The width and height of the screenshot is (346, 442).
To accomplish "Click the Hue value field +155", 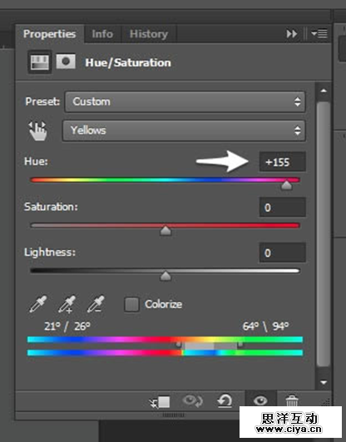I will tap(283, 162).
